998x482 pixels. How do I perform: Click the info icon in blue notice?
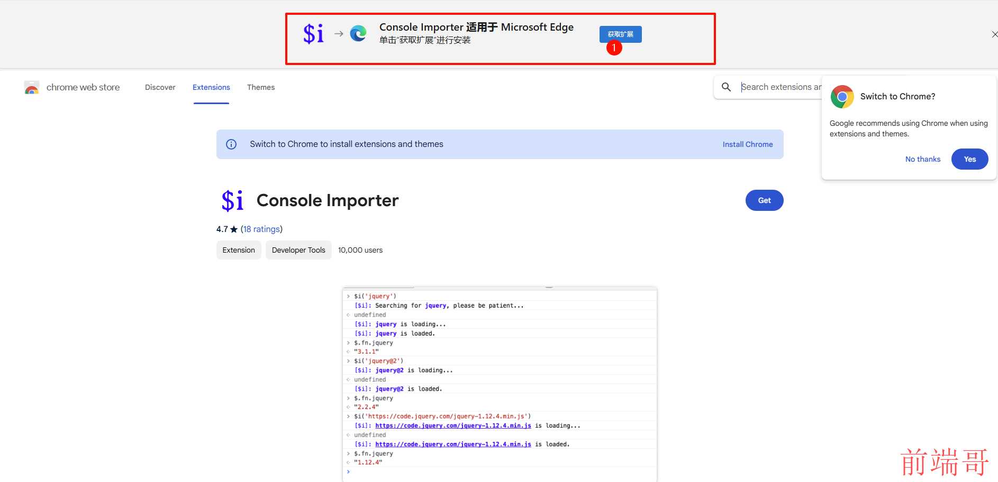coord(231,144)
